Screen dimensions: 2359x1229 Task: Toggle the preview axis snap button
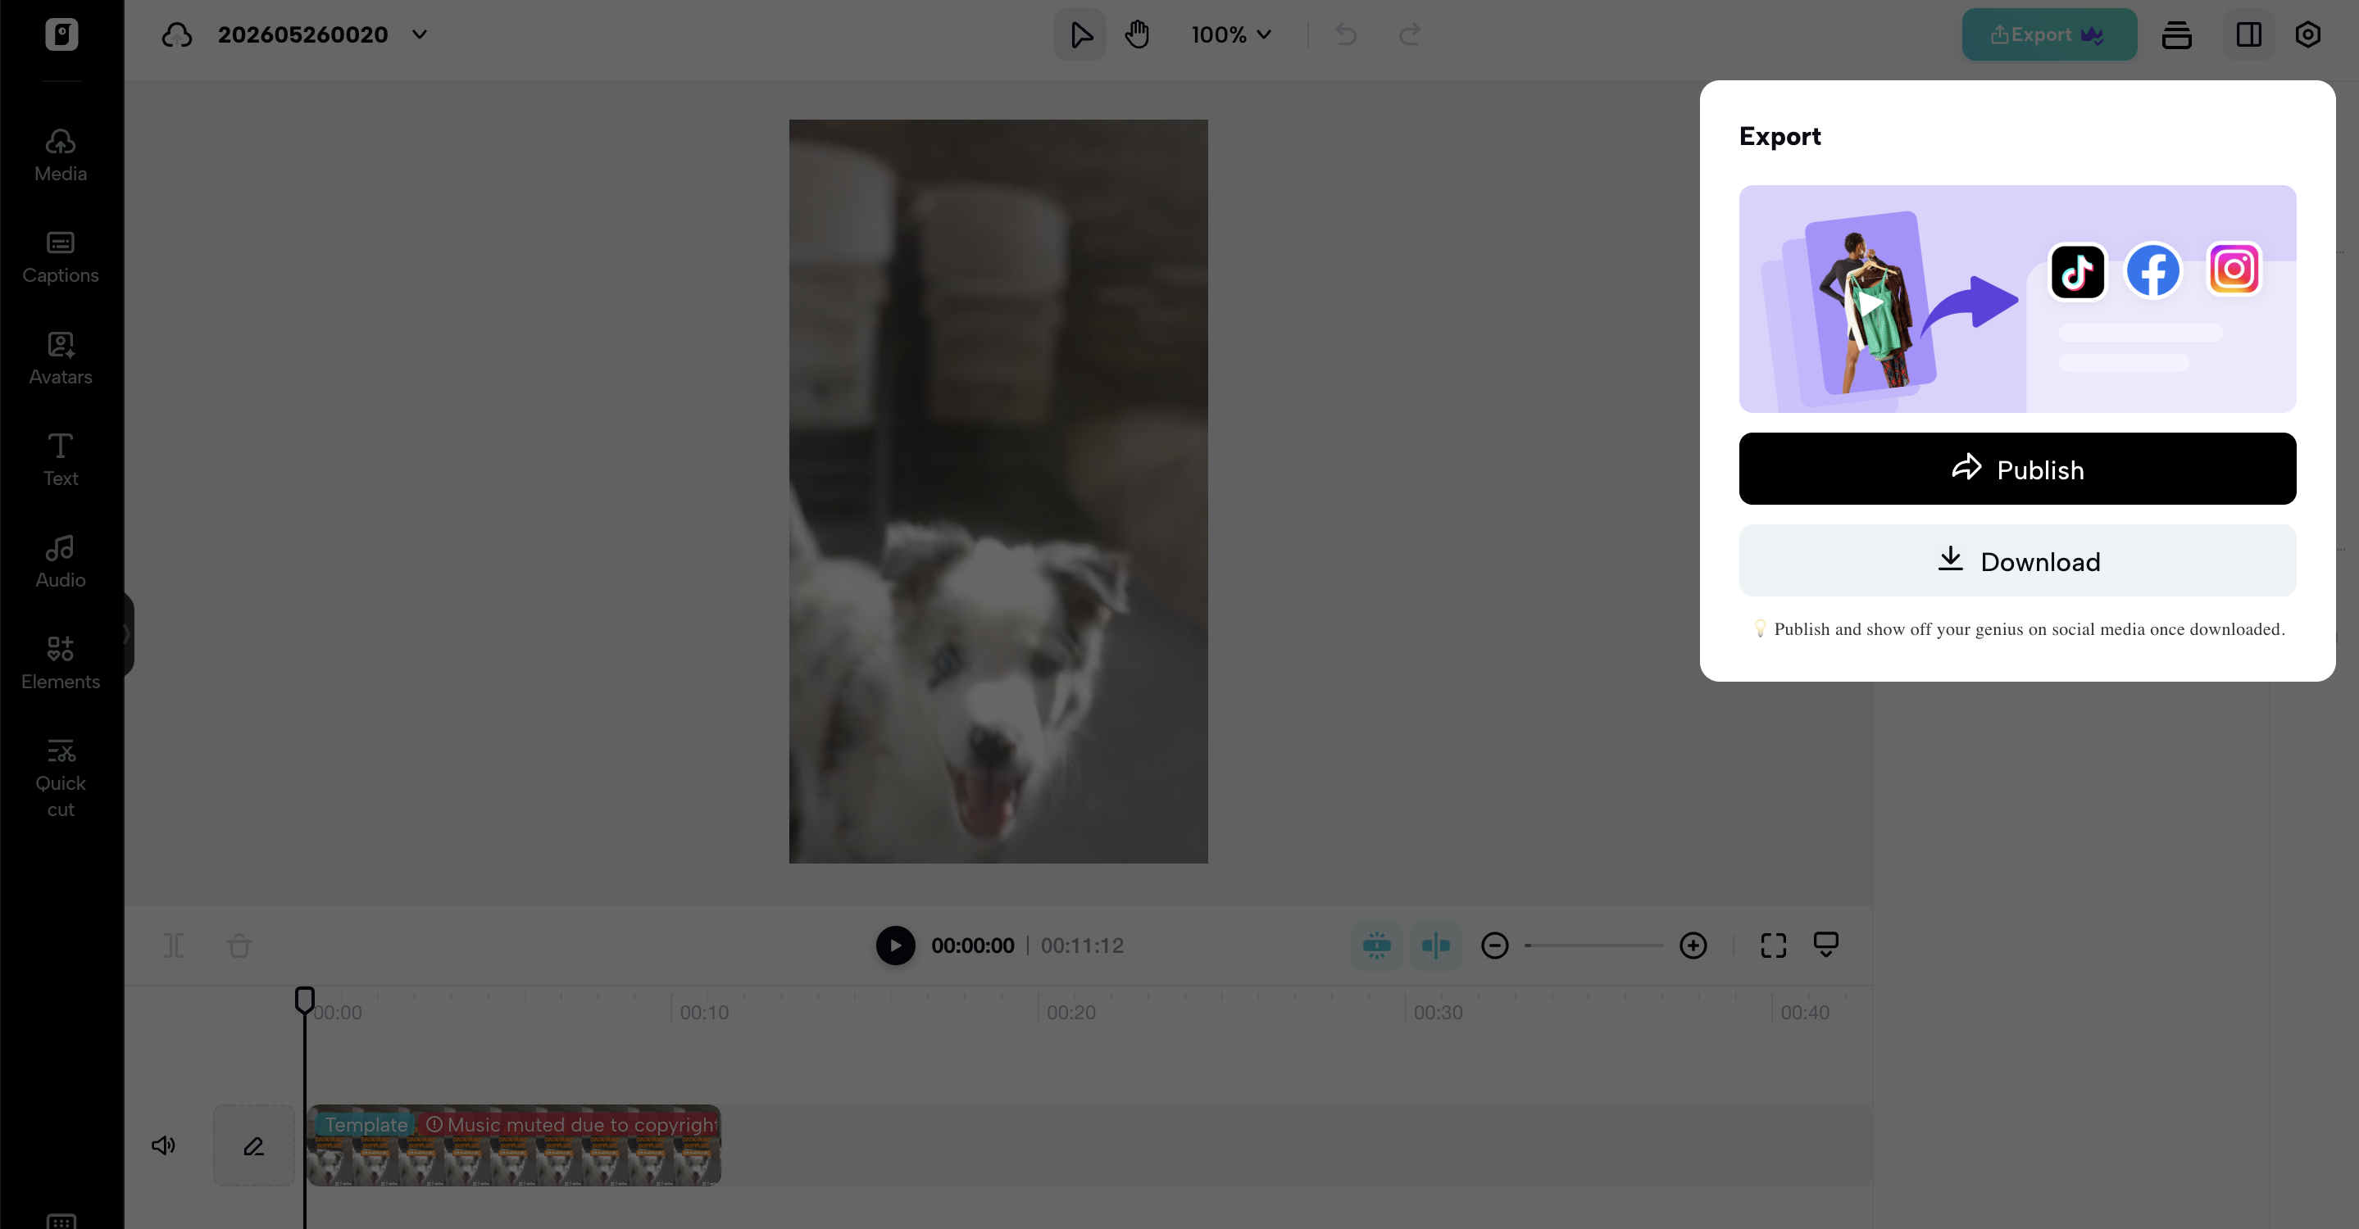[1435, 946]
